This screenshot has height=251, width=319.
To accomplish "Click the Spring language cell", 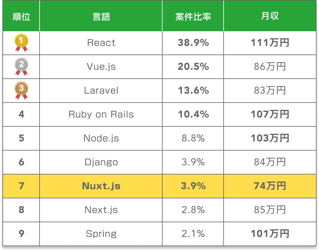I will [x=101, y=234].
